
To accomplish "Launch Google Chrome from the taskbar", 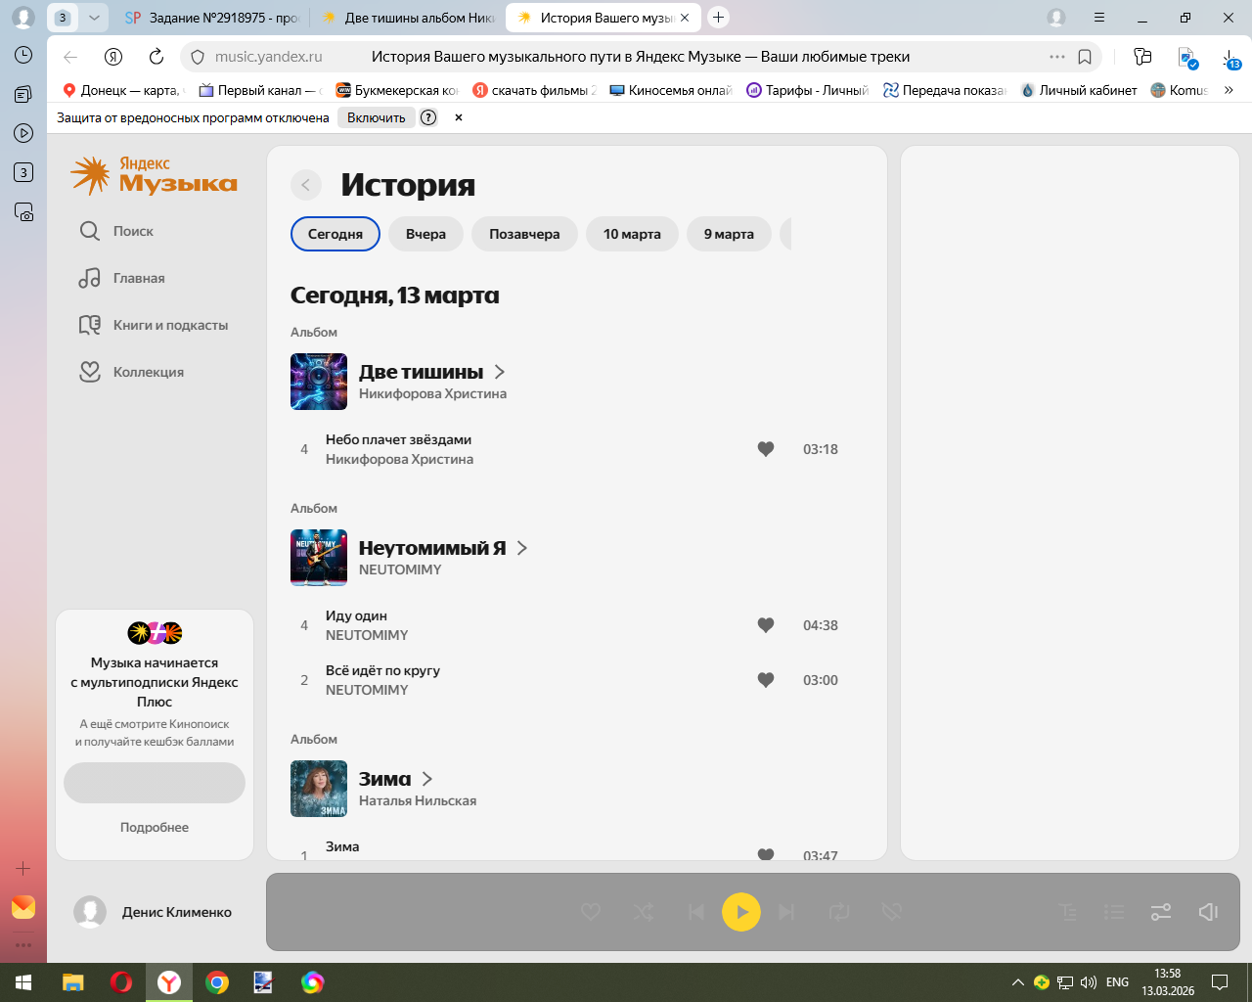I will (217, 982).
